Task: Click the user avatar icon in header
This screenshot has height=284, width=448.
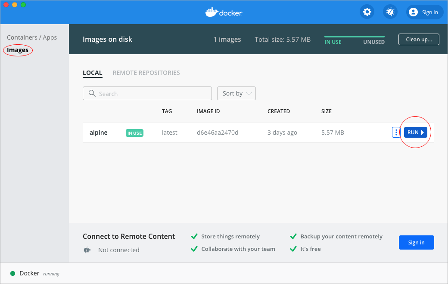Action: click(x=413, y=12)
